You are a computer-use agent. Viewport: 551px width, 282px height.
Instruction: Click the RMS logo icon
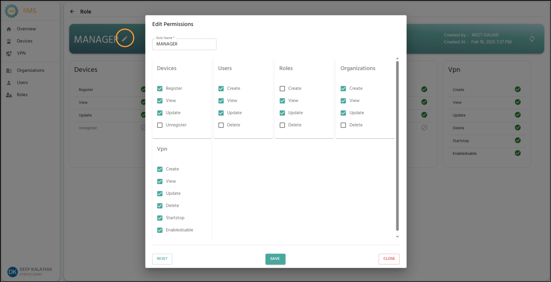[12, 11]
